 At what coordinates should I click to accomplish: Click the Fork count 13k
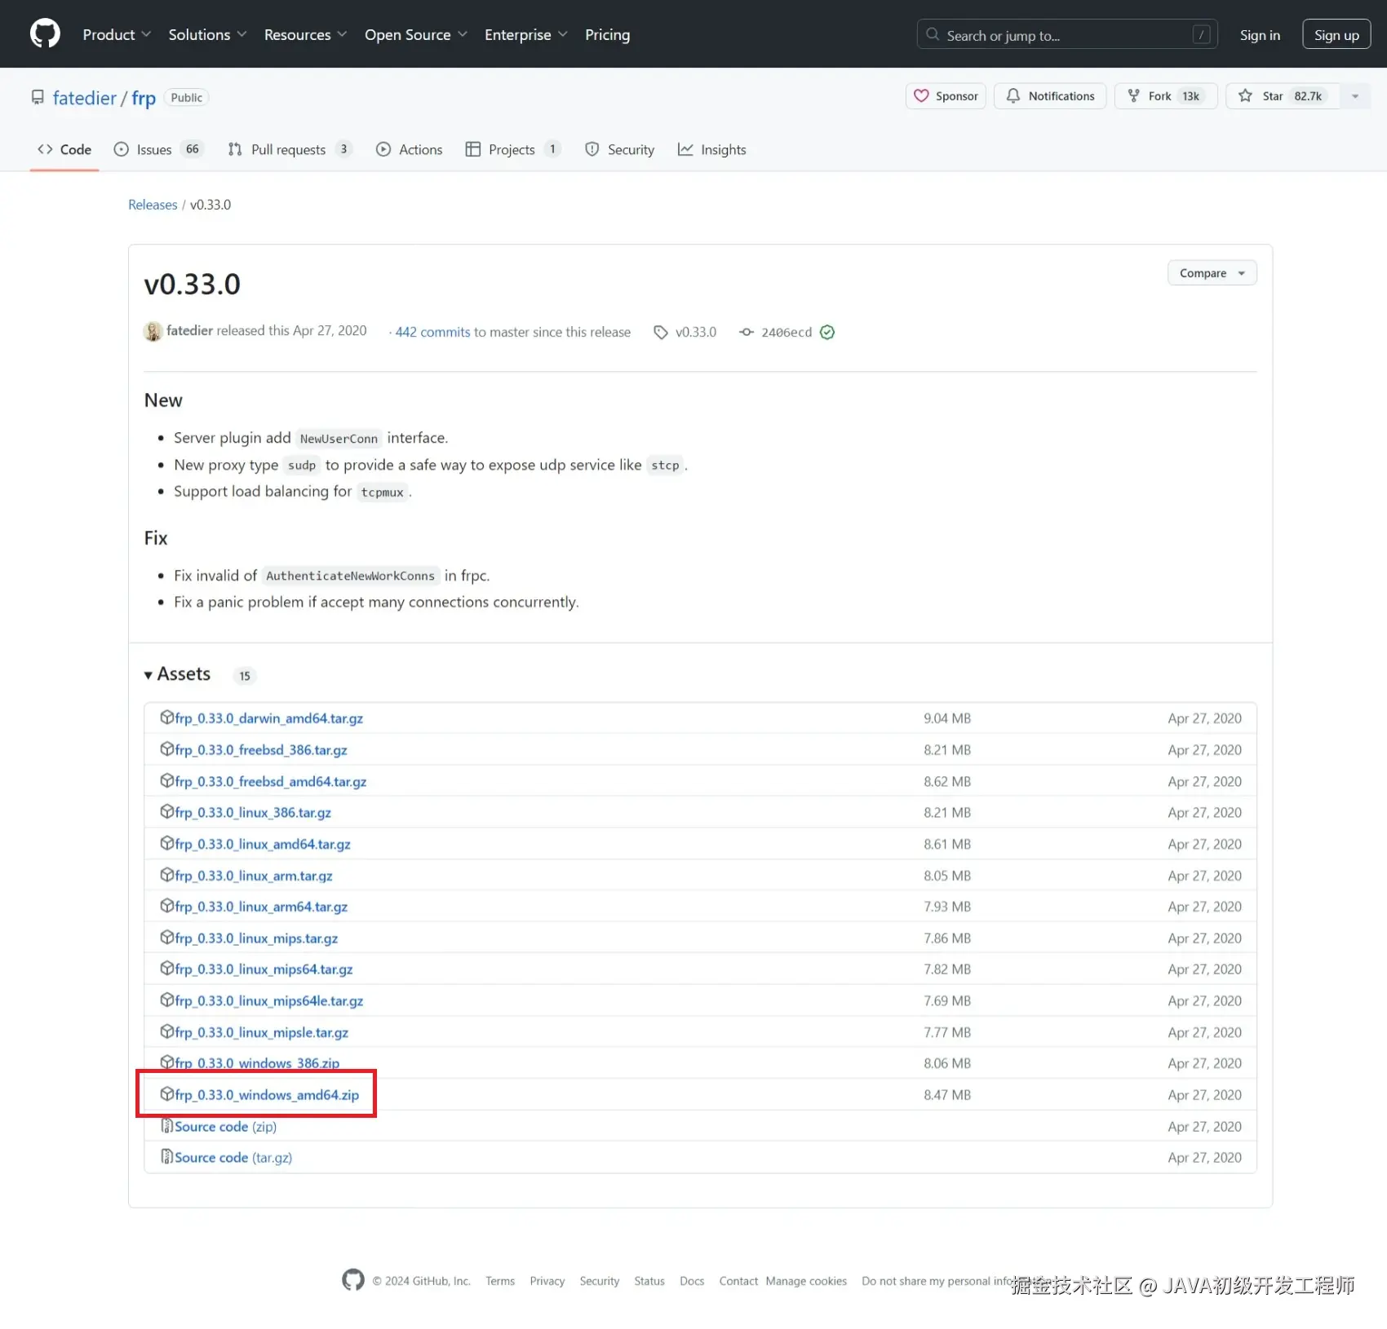click(x=1191, y=96)
